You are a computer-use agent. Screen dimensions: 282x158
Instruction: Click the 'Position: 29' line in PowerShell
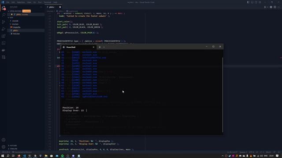point(70,108)
